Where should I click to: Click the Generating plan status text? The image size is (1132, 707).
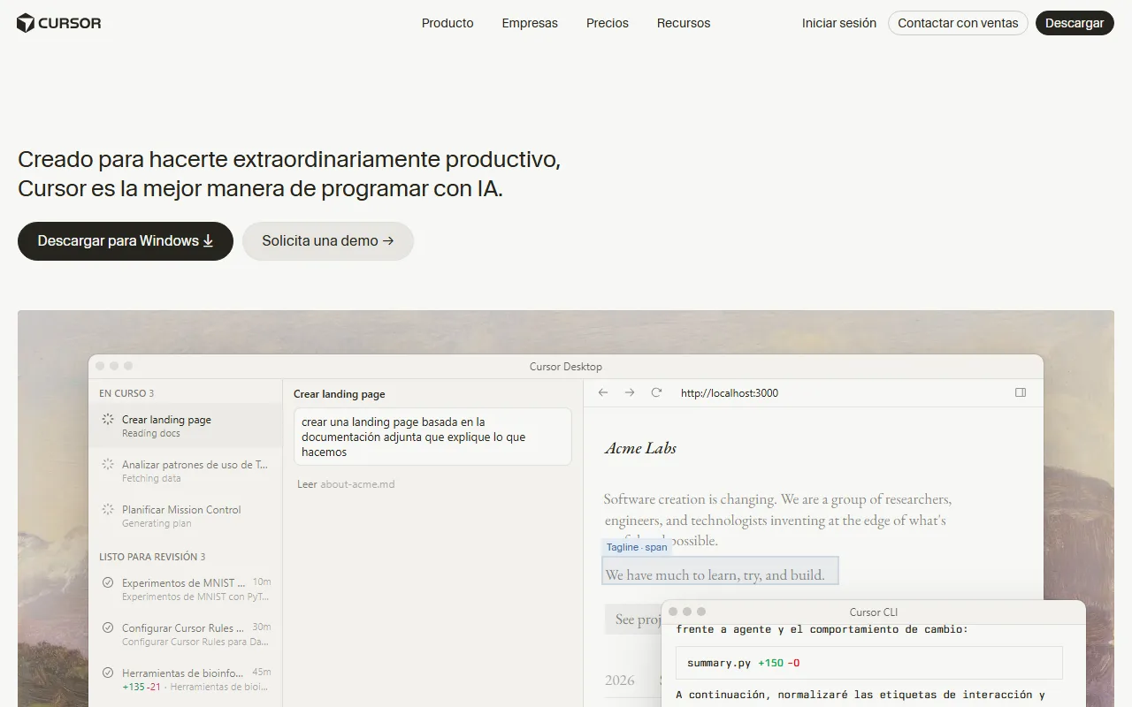[x=157, y=524]
